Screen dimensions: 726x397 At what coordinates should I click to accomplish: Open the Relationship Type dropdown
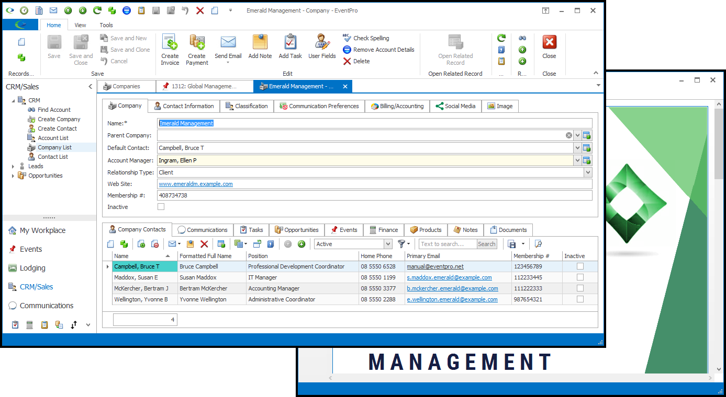(x=588, y=172)
